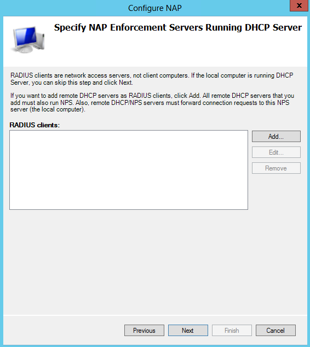Click the divider line above navigation buttons
Image resolution: width=310 pixels, height=347 pixels.
(x=155, y=315)
